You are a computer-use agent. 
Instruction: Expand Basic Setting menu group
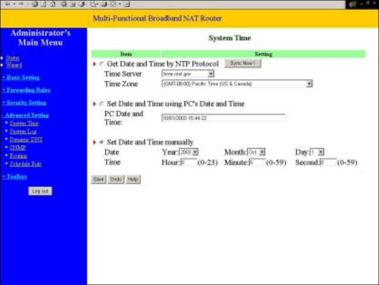pos(21,77)
